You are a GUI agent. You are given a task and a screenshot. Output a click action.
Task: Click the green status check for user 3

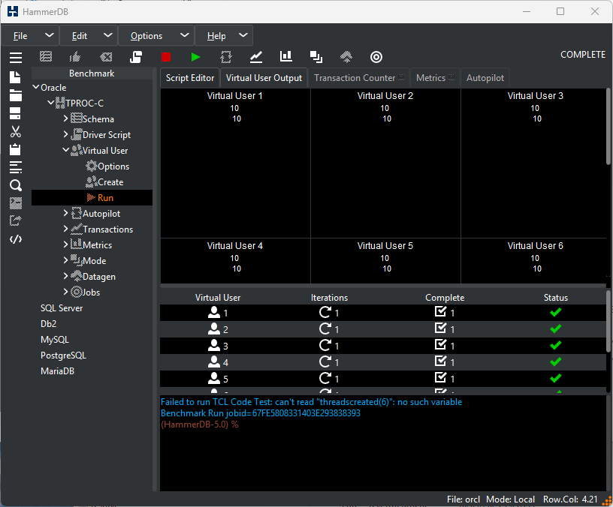click(556, 346)
